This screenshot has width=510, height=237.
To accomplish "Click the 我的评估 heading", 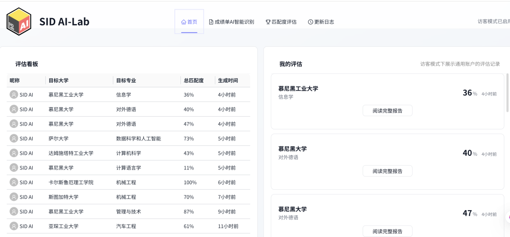I will coord(291,64).
